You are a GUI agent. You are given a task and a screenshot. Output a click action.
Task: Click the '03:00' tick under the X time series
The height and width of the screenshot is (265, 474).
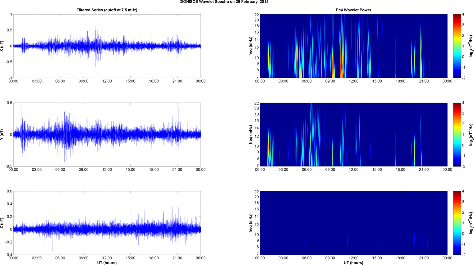coord(37,81)
